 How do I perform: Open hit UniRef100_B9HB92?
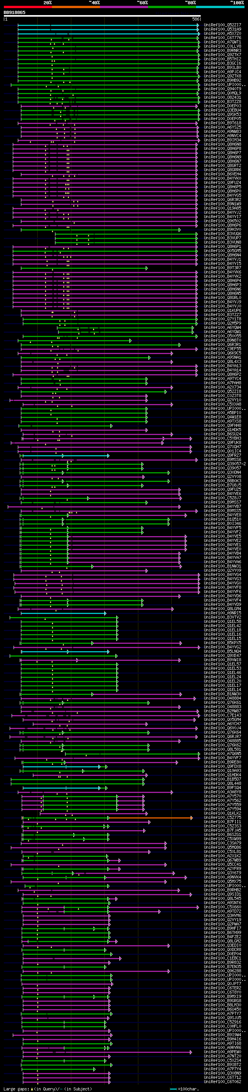coord(222,80)
